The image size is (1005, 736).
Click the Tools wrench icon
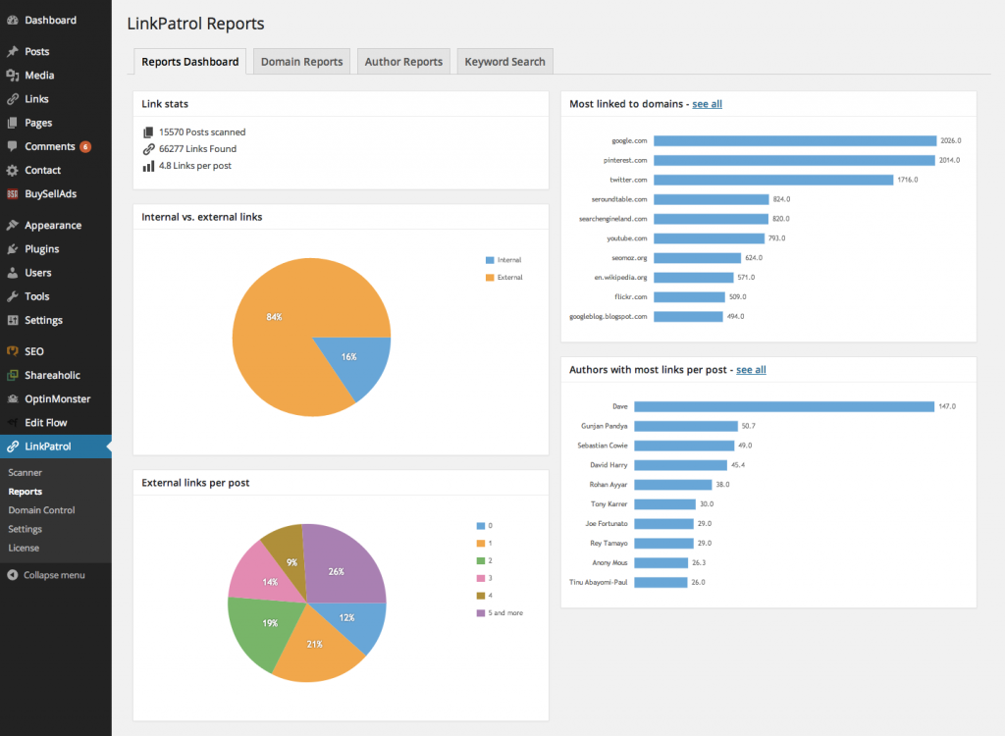12,296
